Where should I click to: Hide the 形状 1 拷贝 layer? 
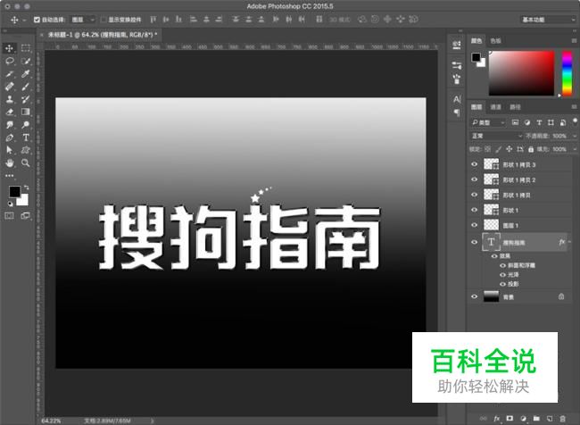(474, 195)
